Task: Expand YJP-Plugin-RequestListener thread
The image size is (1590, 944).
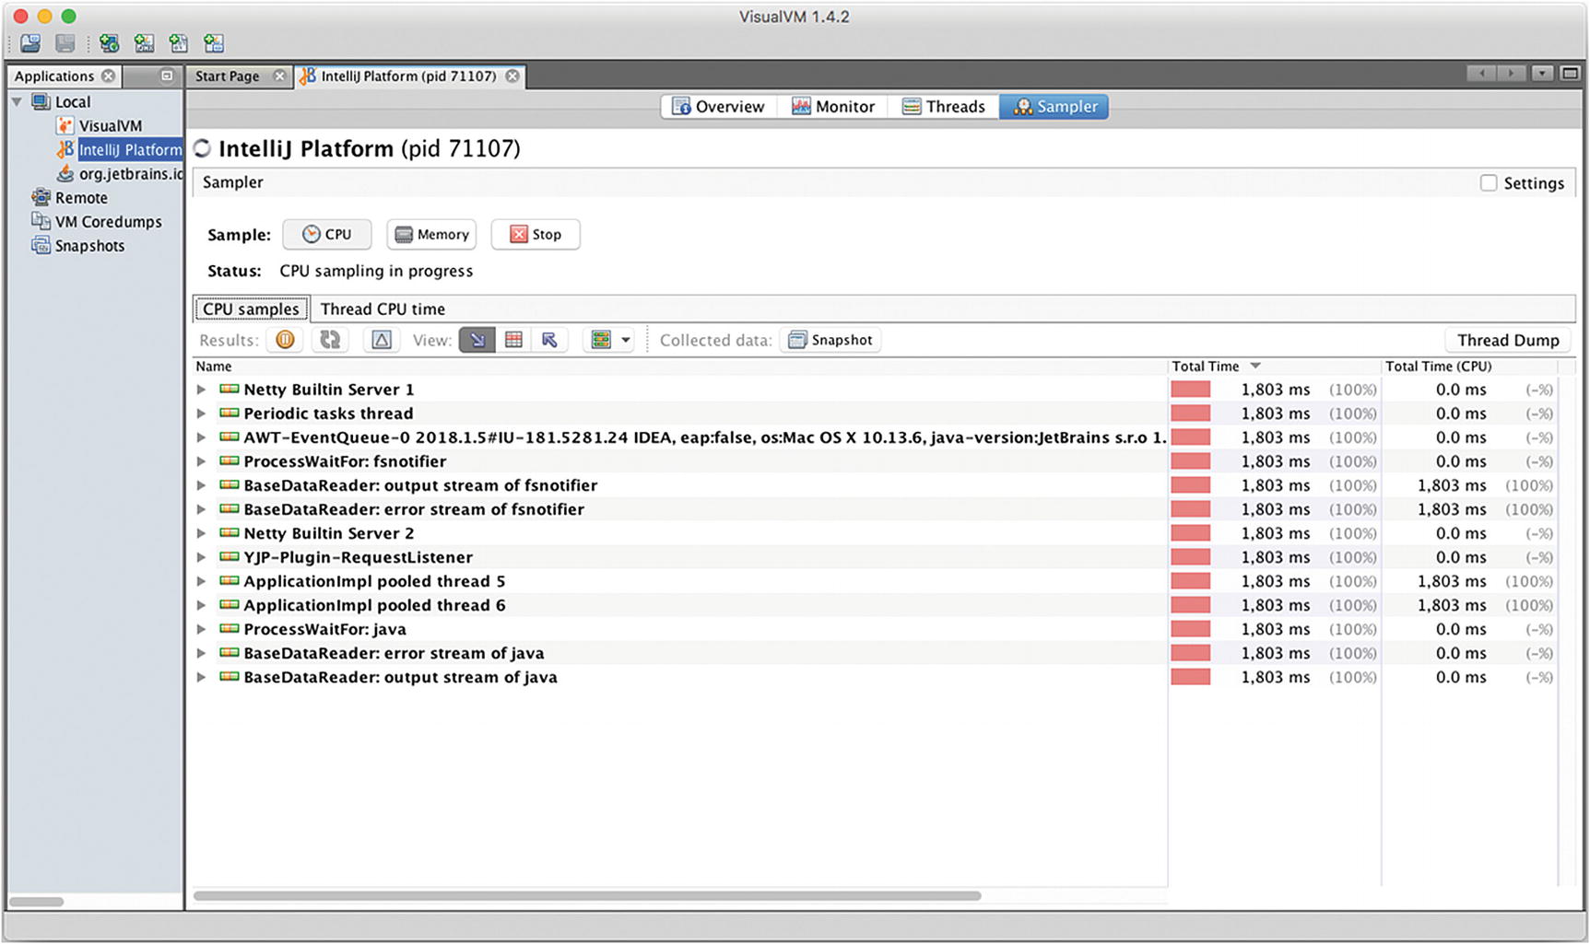Action: (201, 557)
